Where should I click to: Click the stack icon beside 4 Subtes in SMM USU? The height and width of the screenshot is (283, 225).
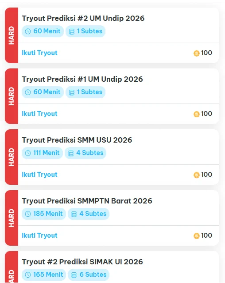(71, 153)
